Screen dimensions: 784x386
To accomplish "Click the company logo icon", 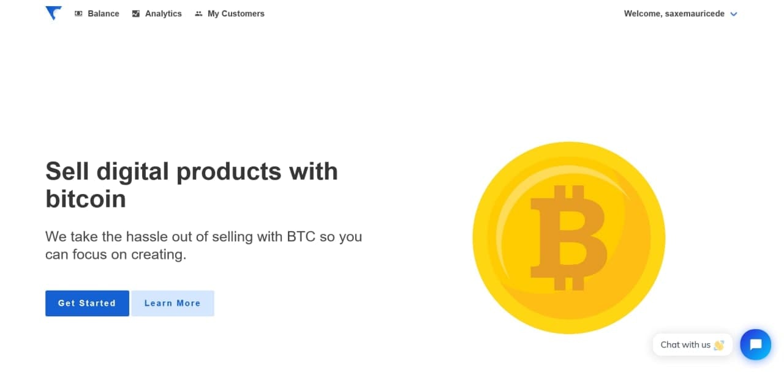I will click(x=53, y=13).
